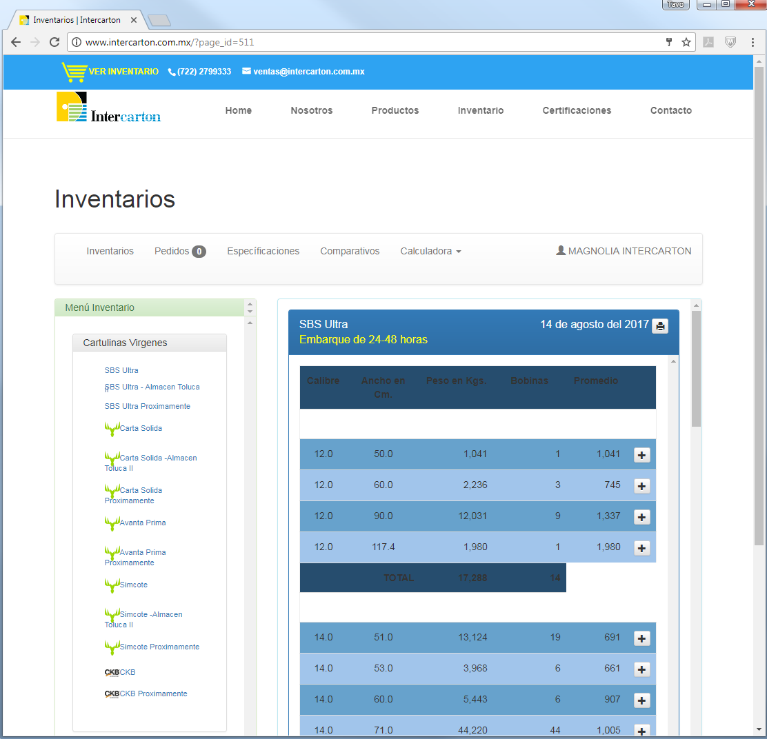Click the phone icon beside (722) 2799333
This screenshot has width=767, height=739.
coord(172,72)
